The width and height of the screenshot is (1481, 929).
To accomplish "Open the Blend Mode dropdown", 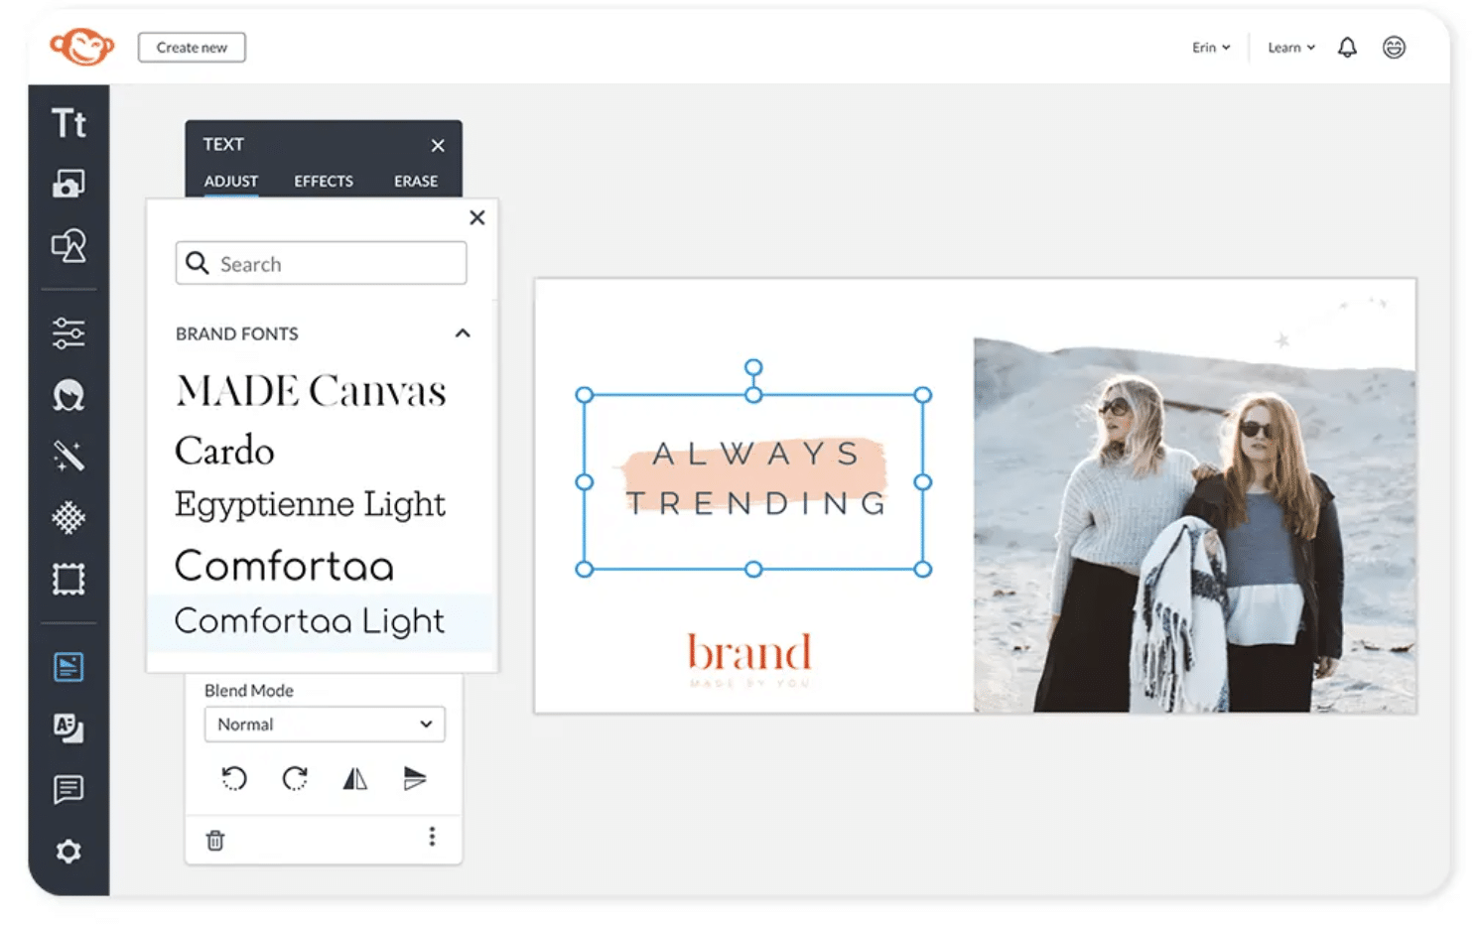I will (x=325, y=725).
